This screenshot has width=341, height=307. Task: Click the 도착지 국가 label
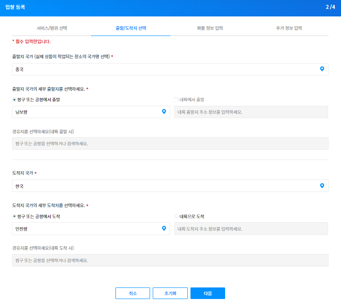coord(23,173)
